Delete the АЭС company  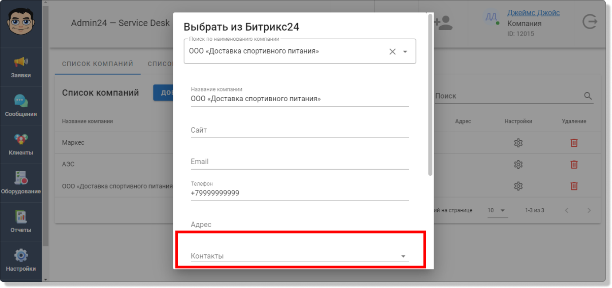[574, 164]
